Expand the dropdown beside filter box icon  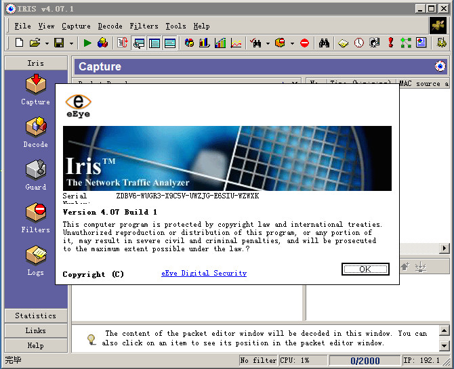[x=293, y=43]
